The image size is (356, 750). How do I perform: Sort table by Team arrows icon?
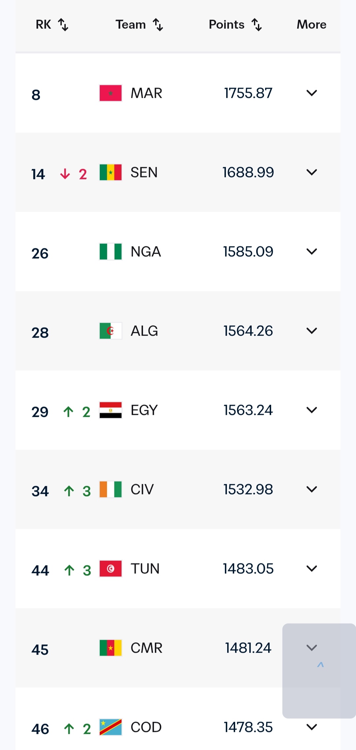(x=158, y=25)
